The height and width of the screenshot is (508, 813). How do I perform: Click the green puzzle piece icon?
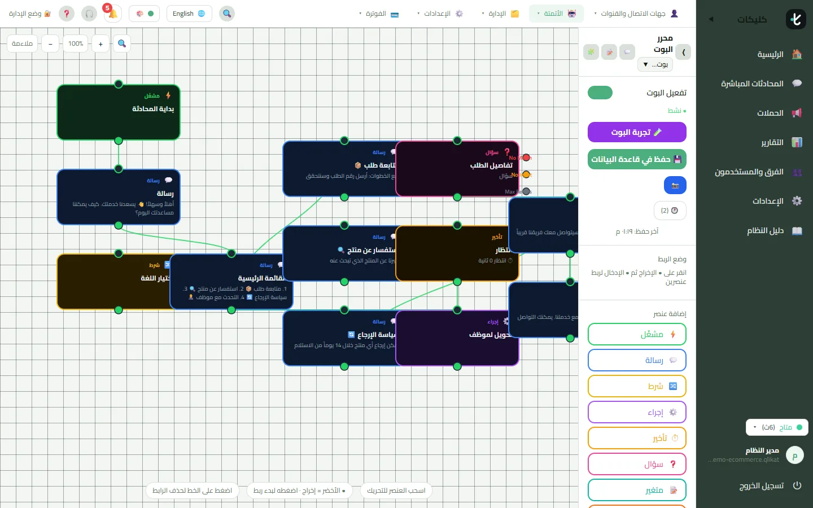tap(591, 52)
